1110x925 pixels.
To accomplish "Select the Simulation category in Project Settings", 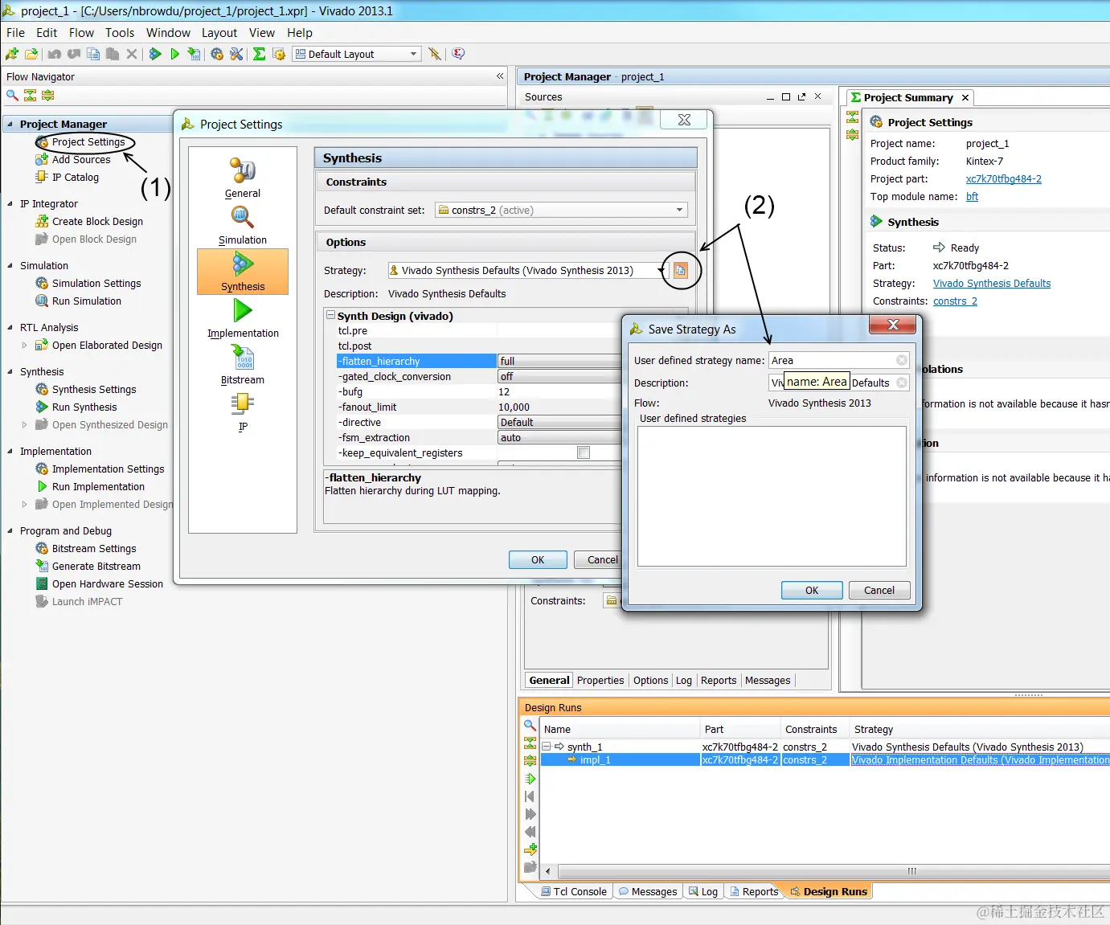I will coord(243,225).
